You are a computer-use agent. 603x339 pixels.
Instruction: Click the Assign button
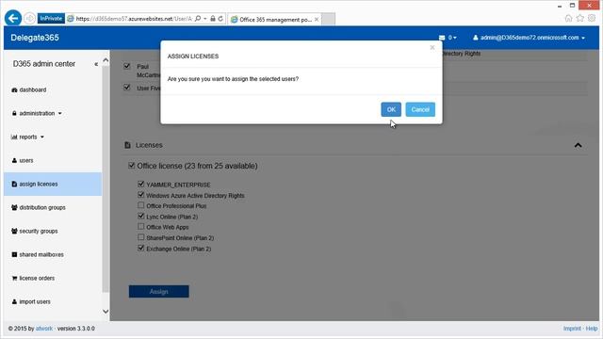[159, 291]
